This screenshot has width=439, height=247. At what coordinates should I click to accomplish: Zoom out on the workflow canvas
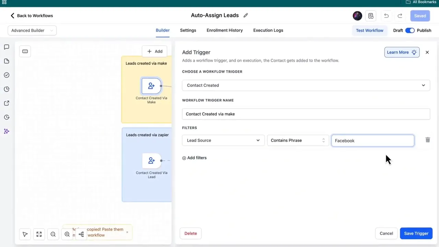point(53,234)
